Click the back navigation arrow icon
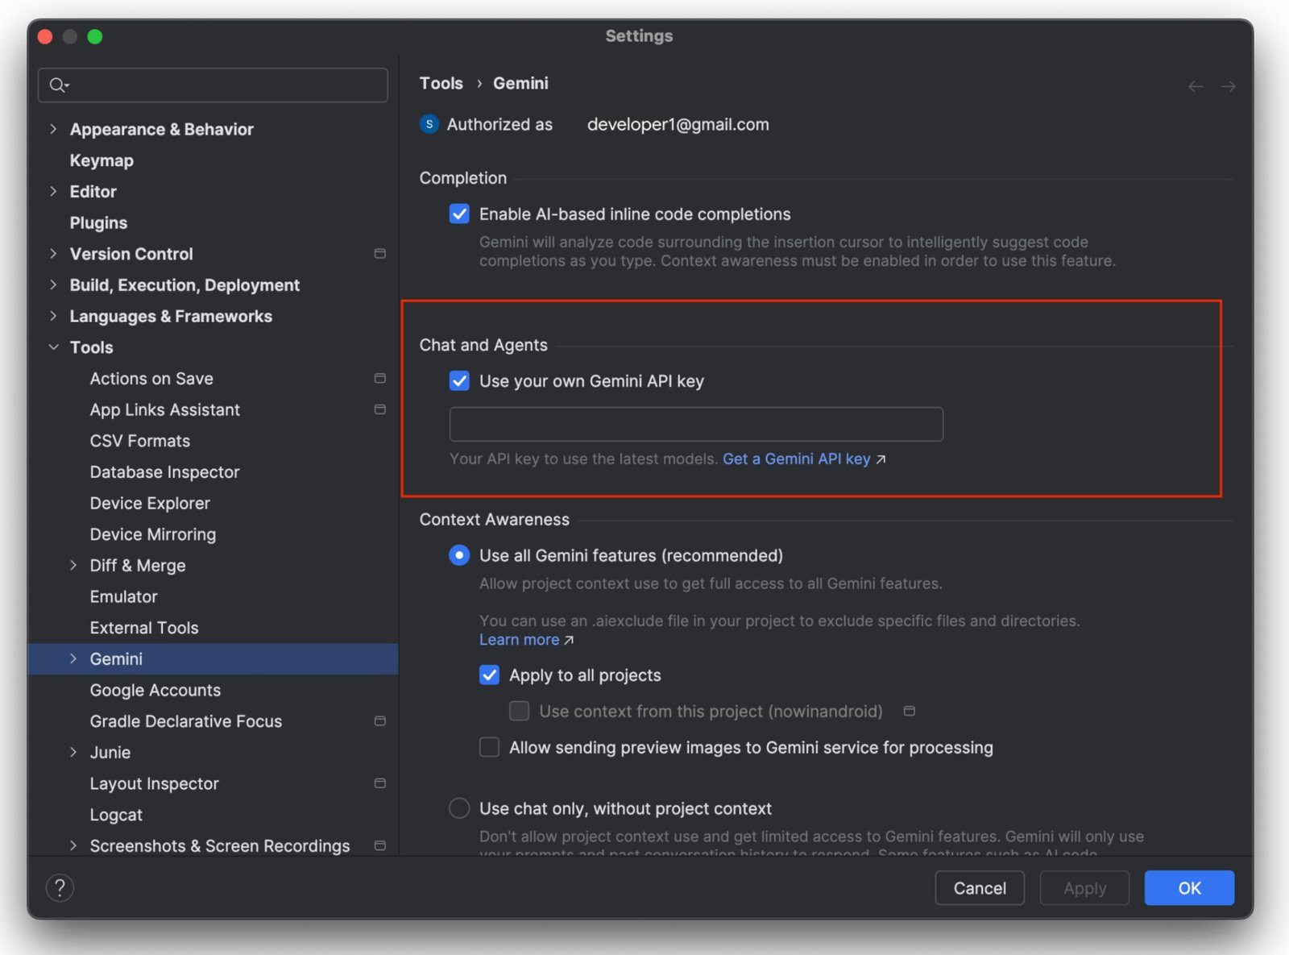 coord(1196,86)
